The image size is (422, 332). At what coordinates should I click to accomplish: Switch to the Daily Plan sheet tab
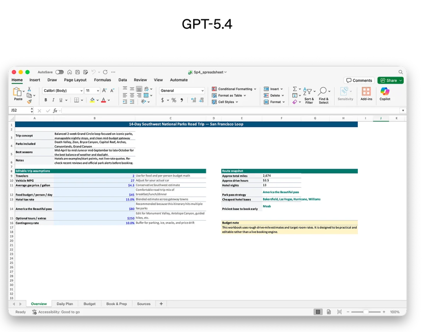pos(65,304)
